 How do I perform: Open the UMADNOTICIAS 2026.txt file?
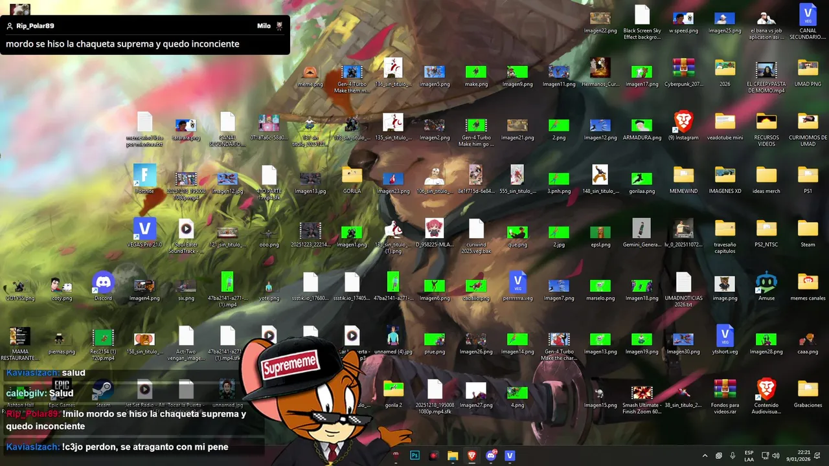pyautogui.click(x=683, y=290)
